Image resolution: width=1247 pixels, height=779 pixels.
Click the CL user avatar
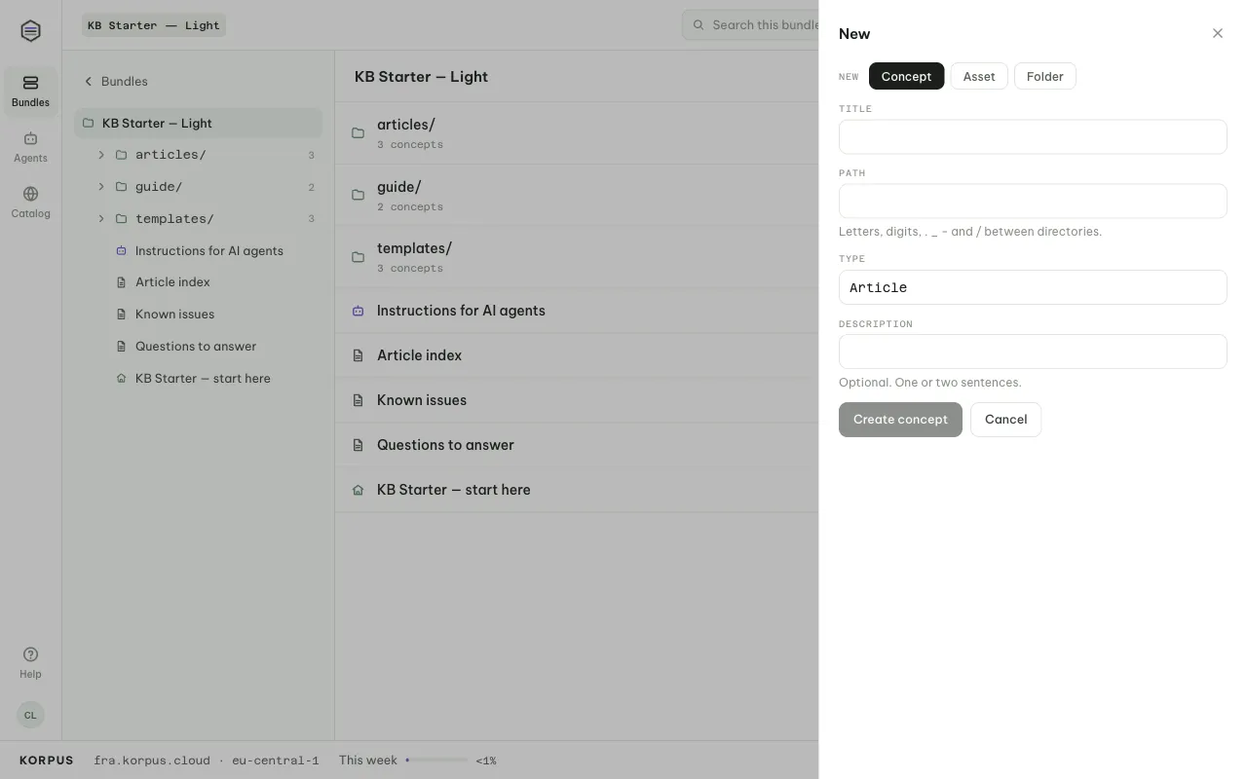(x=30, y=715)
